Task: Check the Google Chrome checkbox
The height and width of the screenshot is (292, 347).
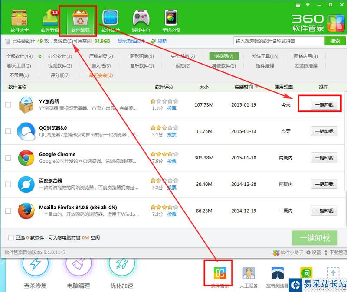Action: coord(8,158)
